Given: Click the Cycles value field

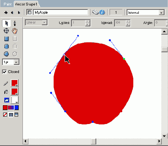Looking at the screenshot, I should click(x=78, y=23).
